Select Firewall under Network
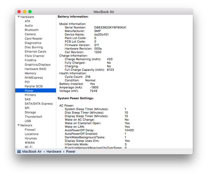Image resolution: width=208 pixels, height=176 pixels. (x=30, y=130)
